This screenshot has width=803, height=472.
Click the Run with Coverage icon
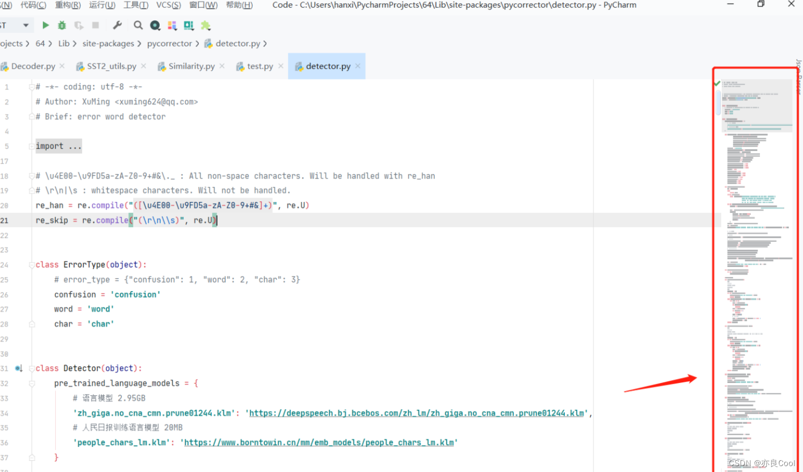pyautogui.click(x=79, y=25)
